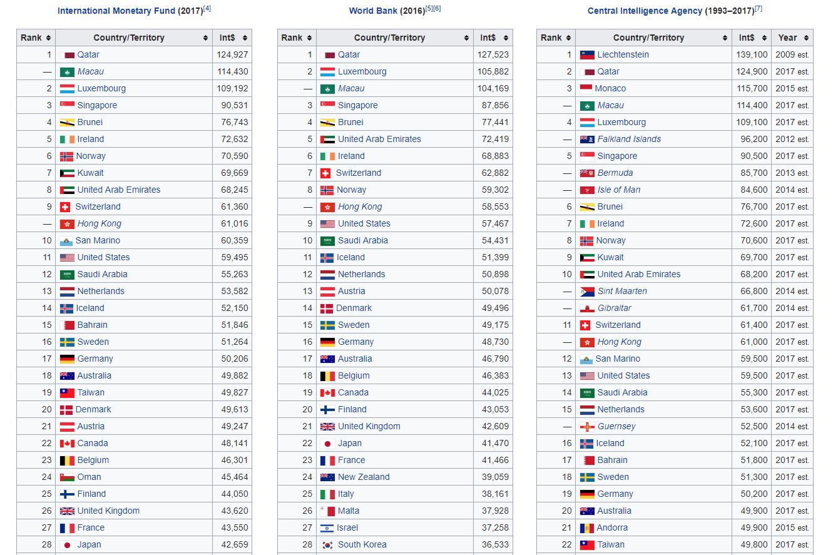838x555 pixels.
Task: Click Taiwan's flag in the CIA table
Action: pyautogui.click(x=587, y=545)
